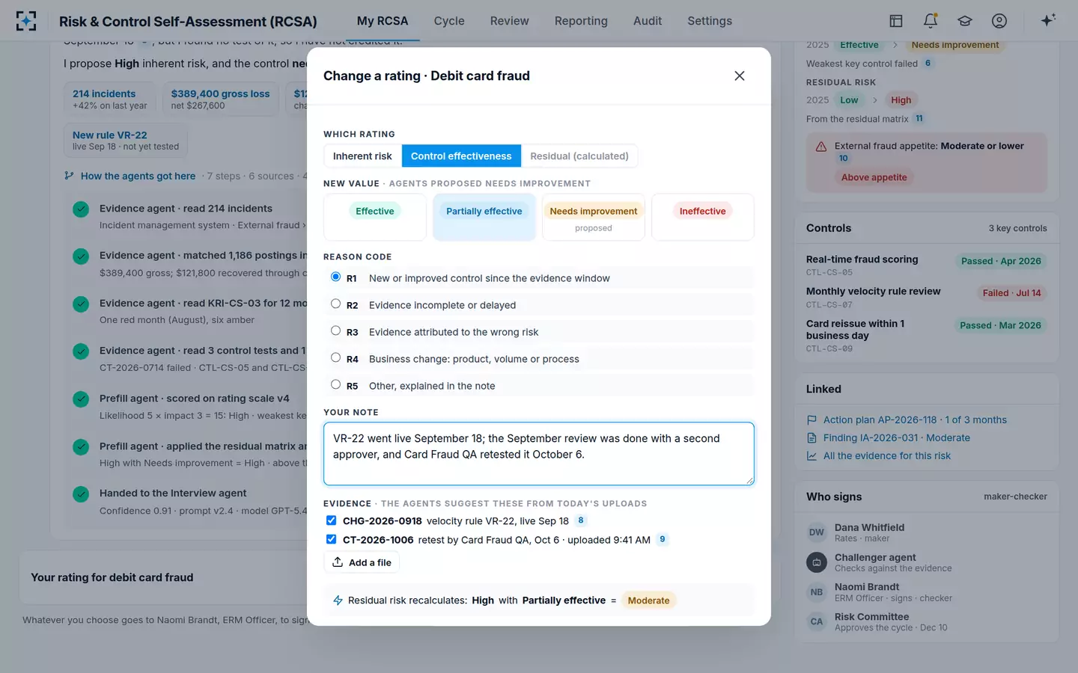Screen dimensions: 1078x673
Task: Choose the Control effectiveness rating segment
Action: 461,156
